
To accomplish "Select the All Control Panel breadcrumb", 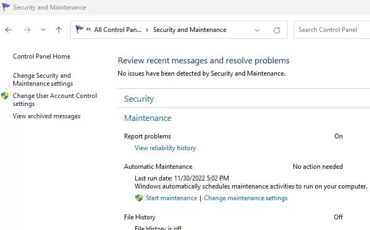I will 118,30.
